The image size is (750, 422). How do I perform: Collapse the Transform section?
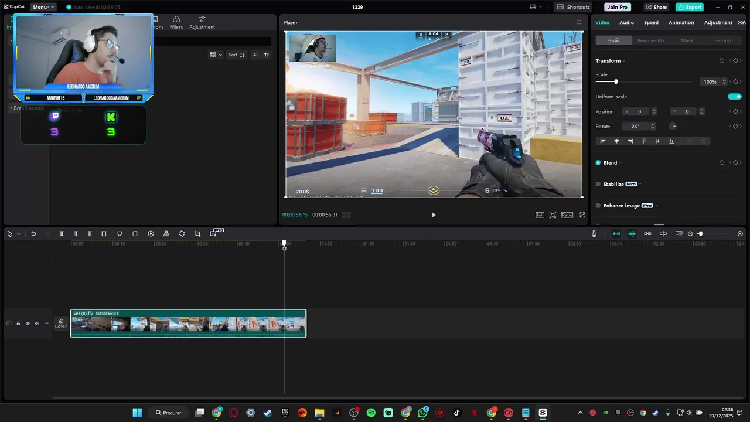(623, 61)
